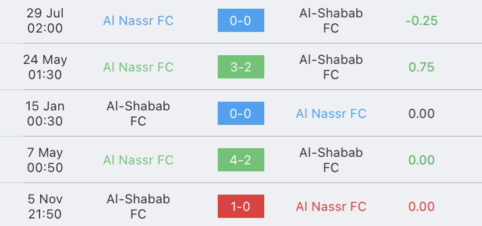482x226 pixels.
Task: Open red Al Nassr FC in 5 Nov row
Action: (x=331, y=207)
